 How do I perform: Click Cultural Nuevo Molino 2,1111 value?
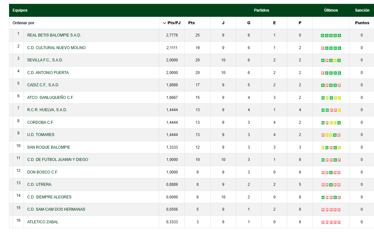[172, 47]
